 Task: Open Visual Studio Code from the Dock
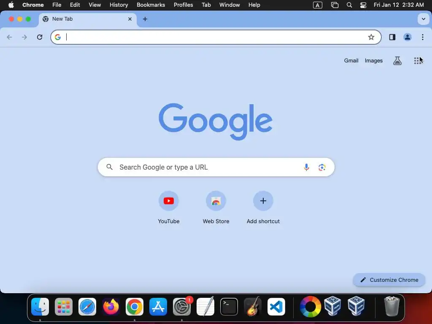tap(276, 307)
